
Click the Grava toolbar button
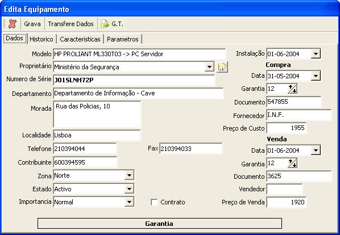point(32,24)
